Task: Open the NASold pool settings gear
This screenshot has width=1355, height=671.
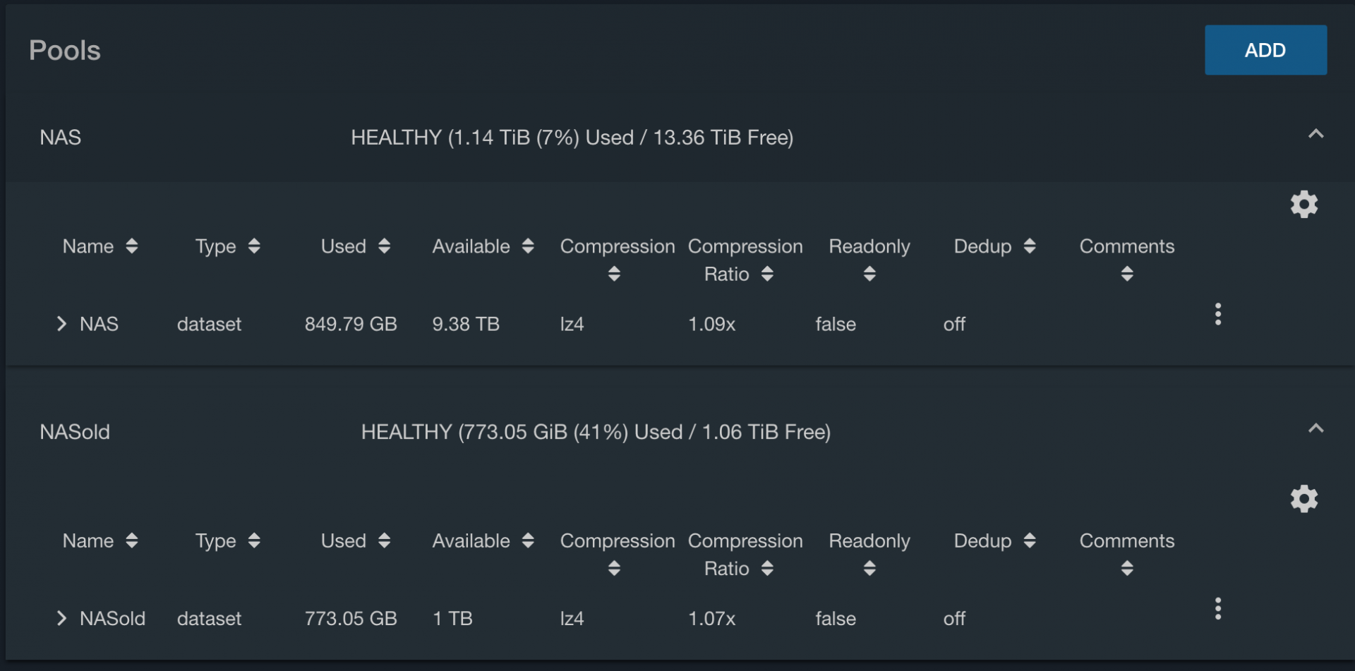Action: (1303, 499)
